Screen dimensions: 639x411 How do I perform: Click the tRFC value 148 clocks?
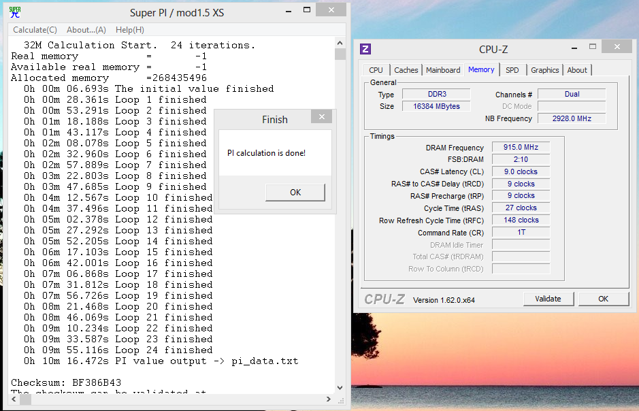click(x=521, y=220)
